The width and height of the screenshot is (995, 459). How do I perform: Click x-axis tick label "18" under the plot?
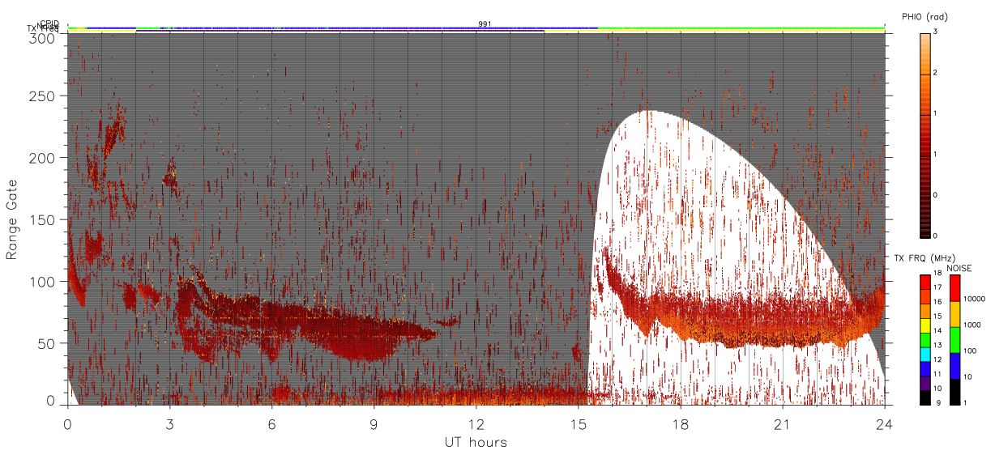click(681, 424)
